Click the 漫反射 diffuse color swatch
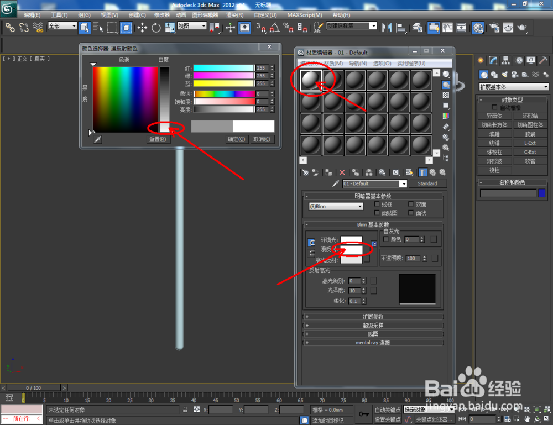 point(351,249)
